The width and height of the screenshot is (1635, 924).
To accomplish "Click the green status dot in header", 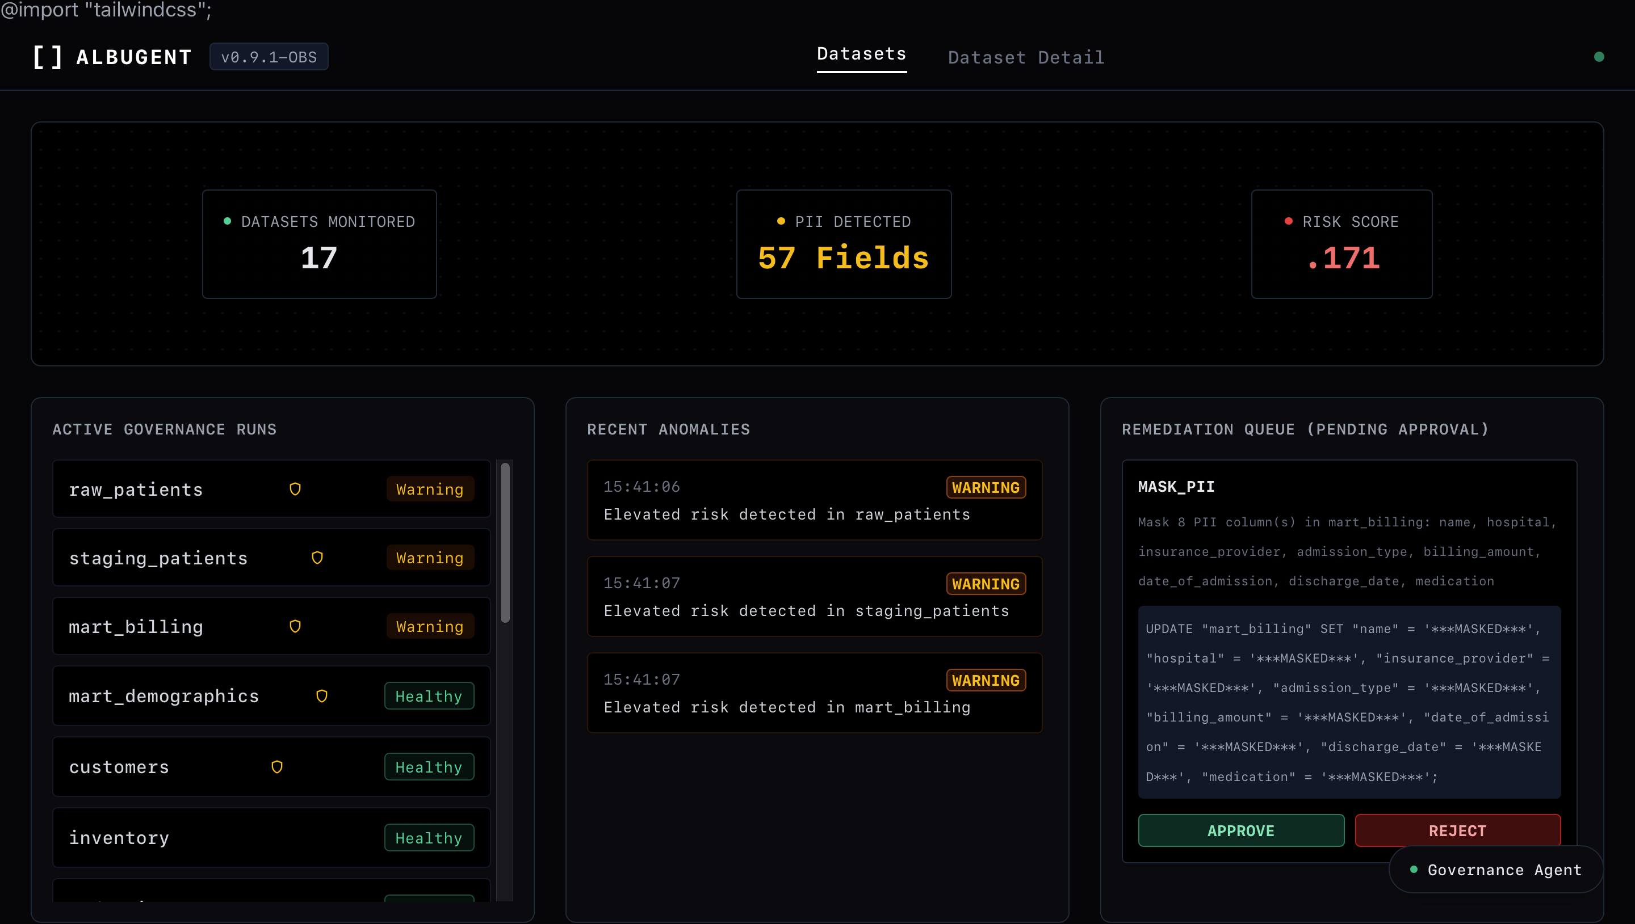I will pyautogui.click(x=1599, y=57).
